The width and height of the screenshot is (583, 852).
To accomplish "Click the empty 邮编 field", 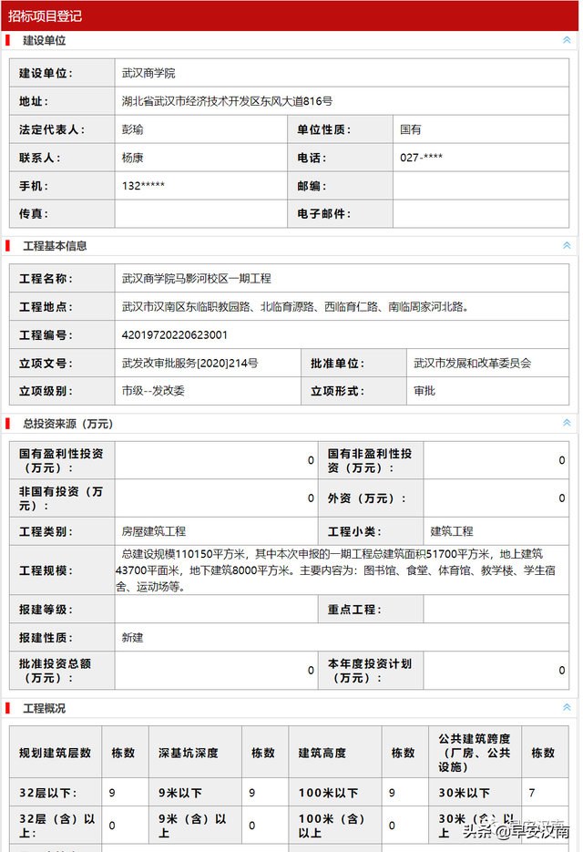I will tap(481, 186).
